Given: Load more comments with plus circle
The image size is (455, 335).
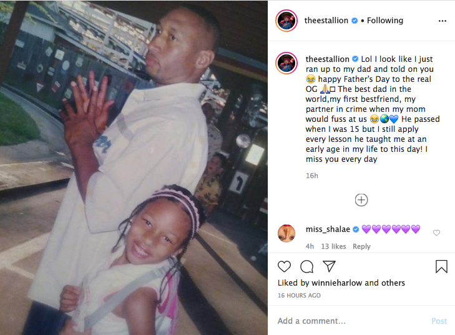Looking at the screenshot, I should [x=361, y=200].
